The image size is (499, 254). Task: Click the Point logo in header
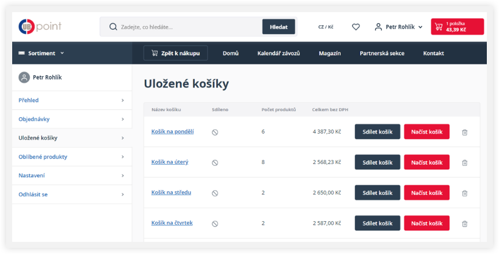[40, 27]
